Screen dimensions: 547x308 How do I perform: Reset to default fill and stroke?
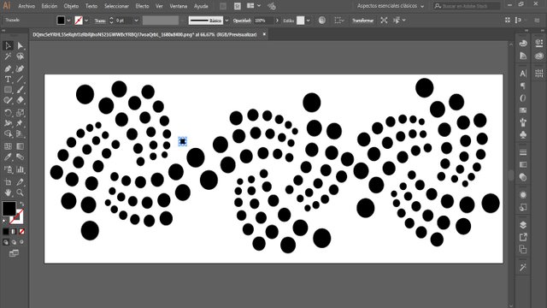coord(4,221)
